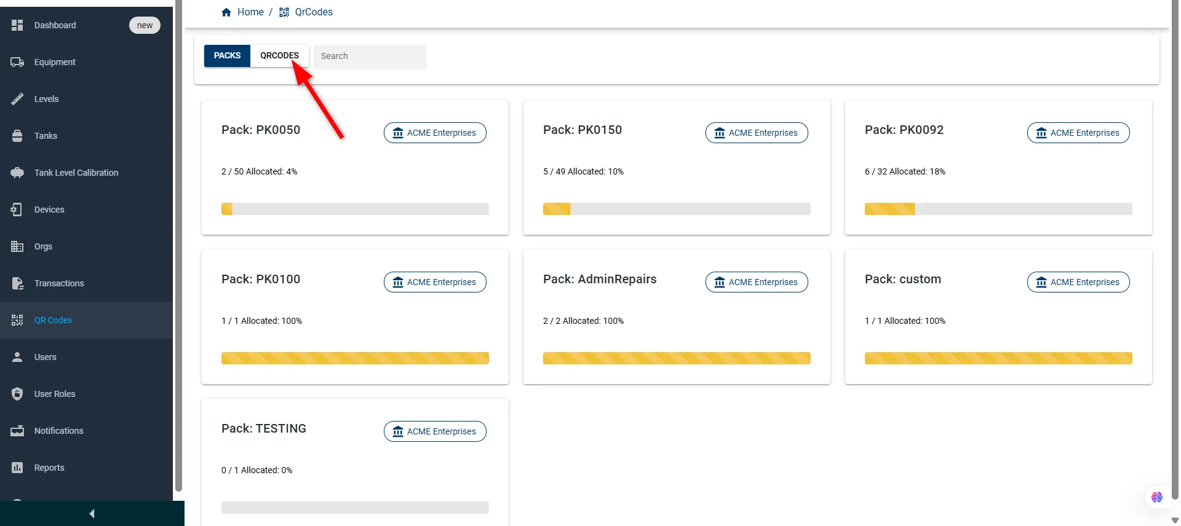Click the QrCodes breadcrumb QR icon
1181x526 pixels.
pyautogui.click(x=284, y=12)
